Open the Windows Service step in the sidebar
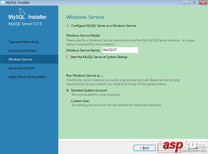Viewport: 208px width, 154px height. [29, 59]
